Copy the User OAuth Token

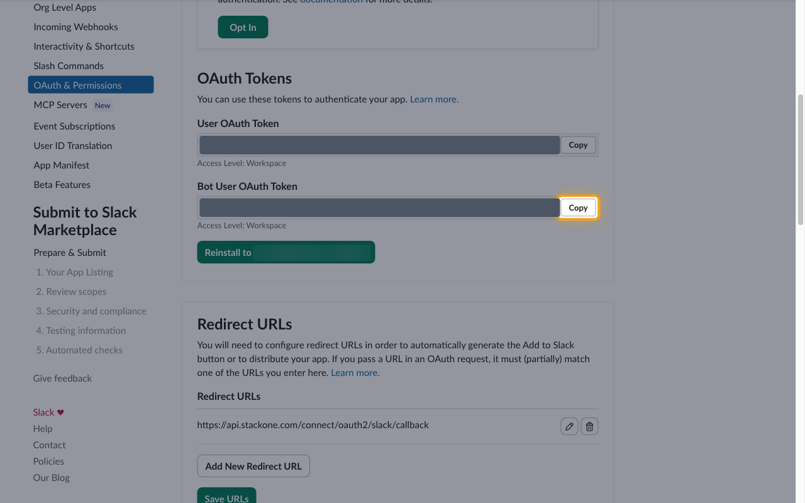(578, 145)
